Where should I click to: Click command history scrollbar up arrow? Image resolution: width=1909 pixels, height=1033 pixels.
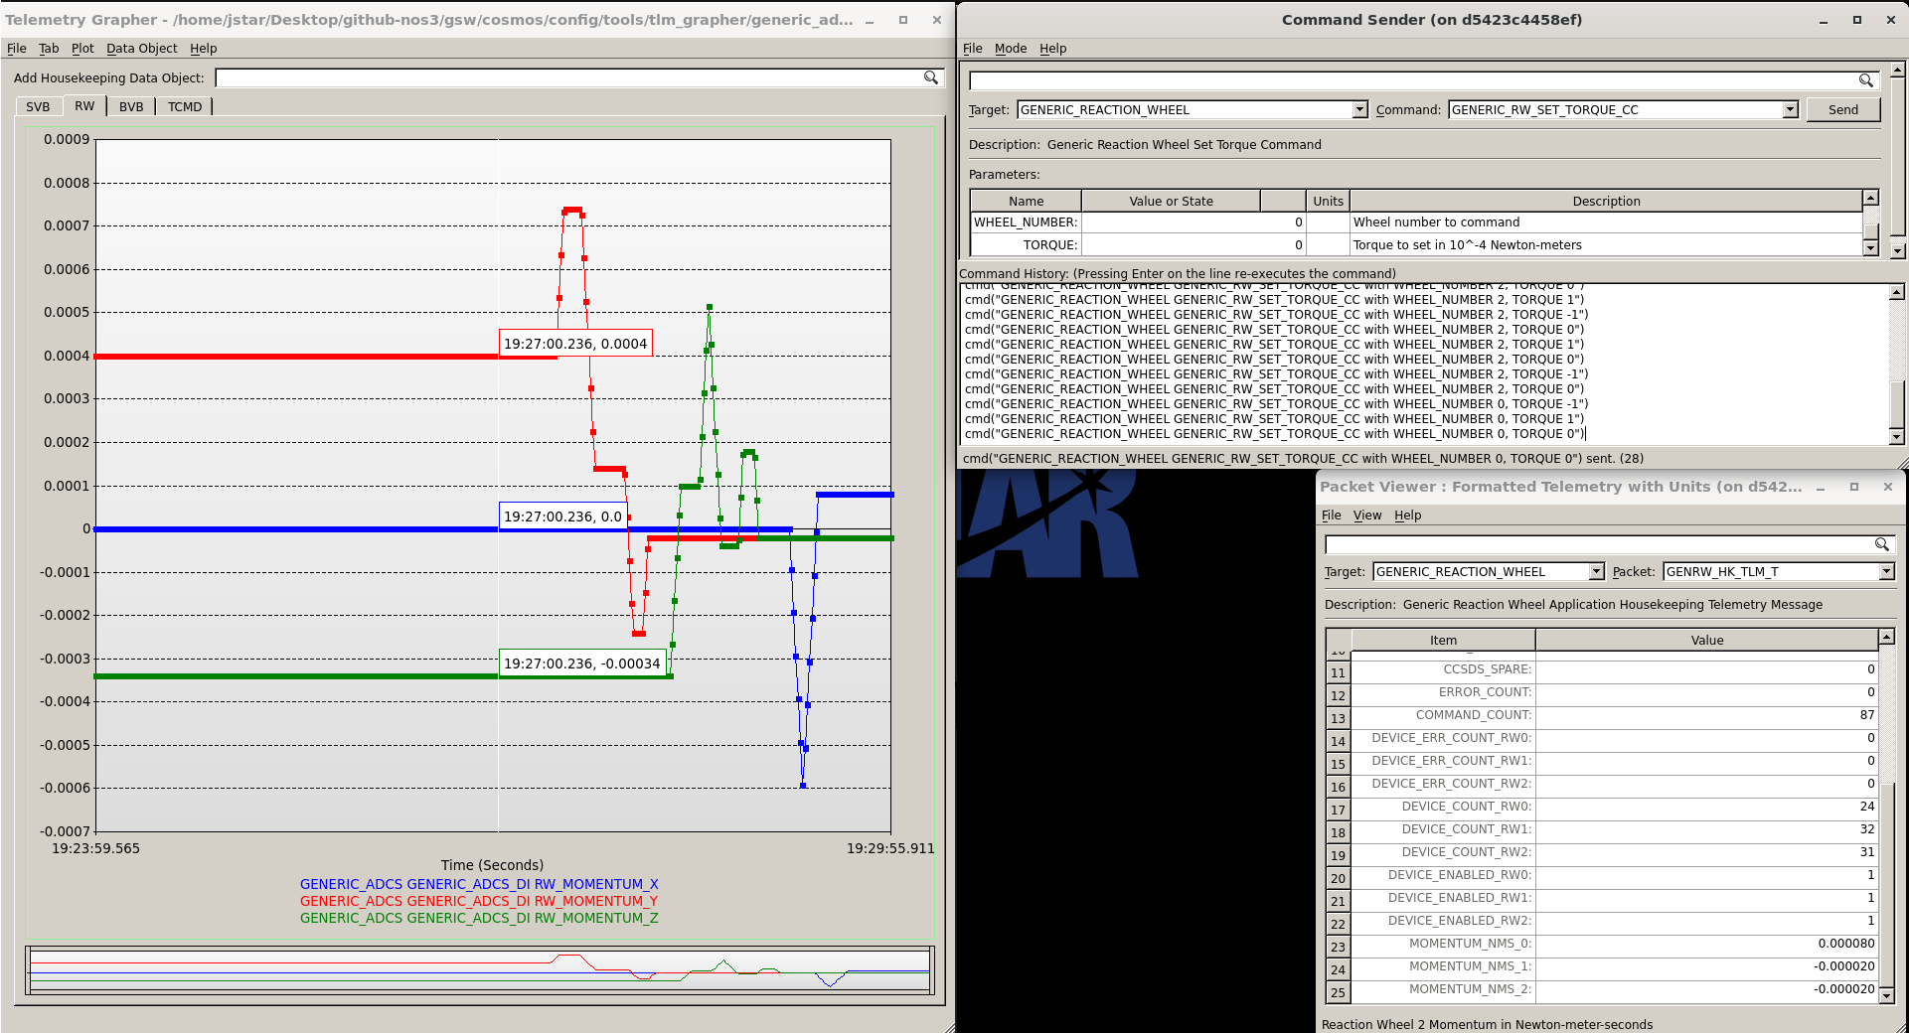click(x=1896, y=292)
